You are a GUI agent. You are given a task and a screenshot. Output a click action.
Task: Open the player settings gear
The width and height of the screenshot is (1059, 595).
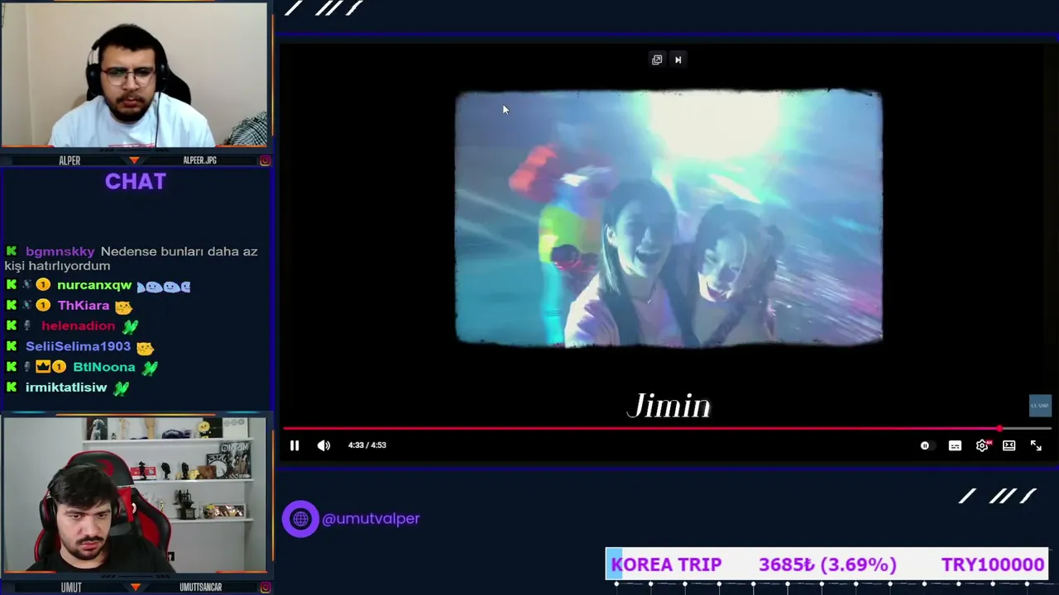pyautogui.click(x=982, y=445)
